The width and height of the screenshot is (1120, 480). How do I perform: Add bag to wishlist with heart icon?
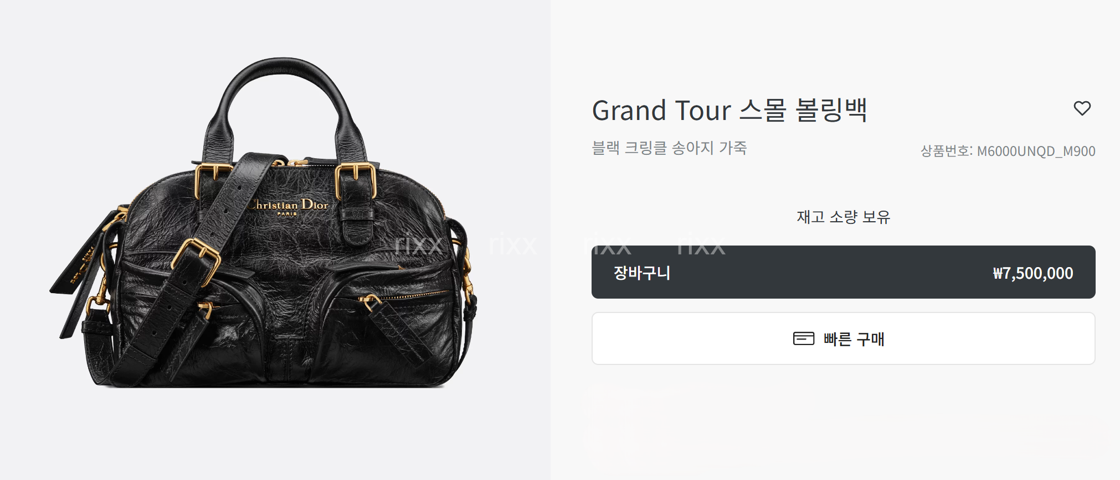click(1082, 108)
